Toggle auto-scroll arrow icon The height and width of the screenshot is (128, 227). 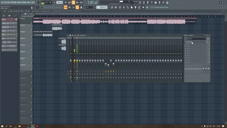coord(70,7)
